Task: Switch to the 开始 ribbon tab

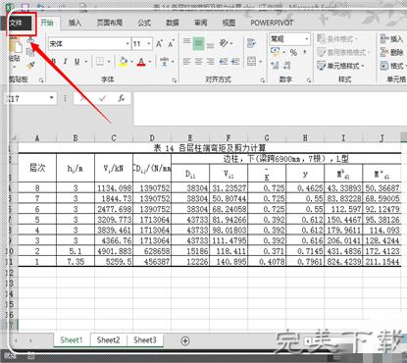Action: tap(47, 23)
